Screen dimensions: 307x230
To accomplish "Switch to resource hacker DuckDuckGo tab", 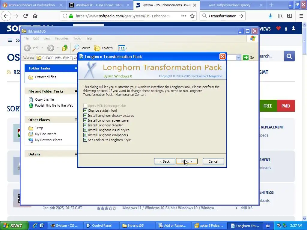I will coord(33,5).
